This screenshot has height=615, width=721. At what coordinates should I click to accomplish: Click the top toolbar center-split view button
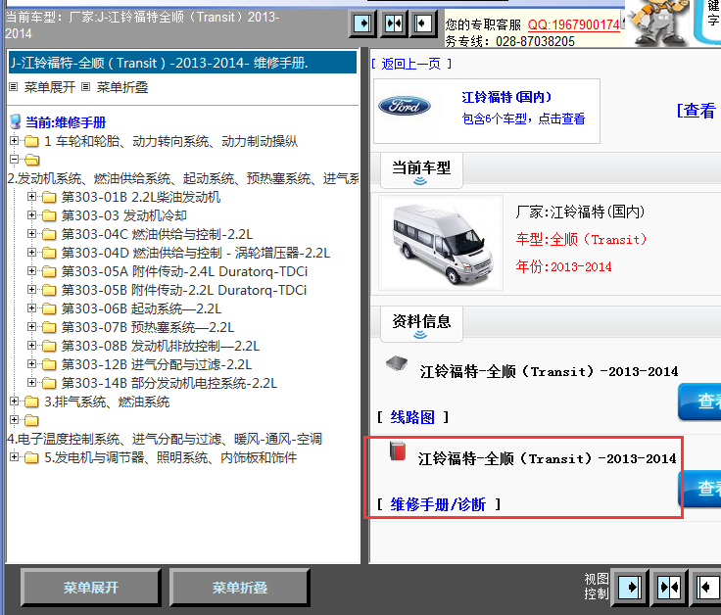point(394,23)
